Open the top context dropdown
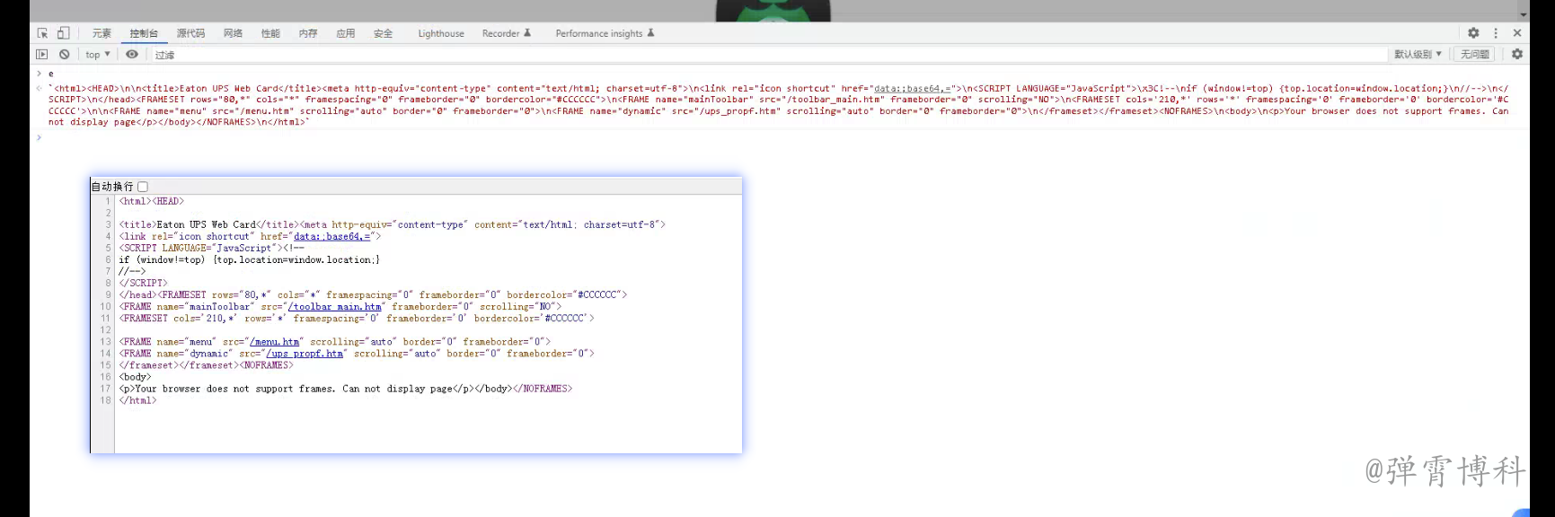The height and width of the screenshot is (517, 1555). pyautogui.click(x=98, y=55)
